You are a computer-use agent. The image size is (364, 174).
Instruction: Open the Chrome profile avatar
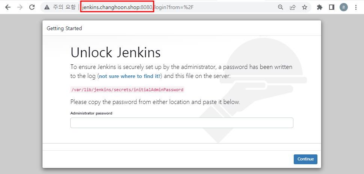point(344,7)
